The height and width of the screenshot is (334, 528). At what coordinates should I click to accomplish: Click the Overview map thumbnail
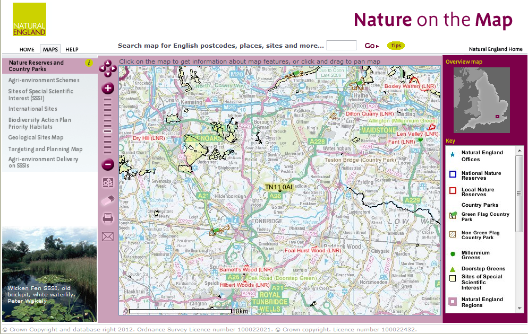pyautogui.click(x=482, y=100)
